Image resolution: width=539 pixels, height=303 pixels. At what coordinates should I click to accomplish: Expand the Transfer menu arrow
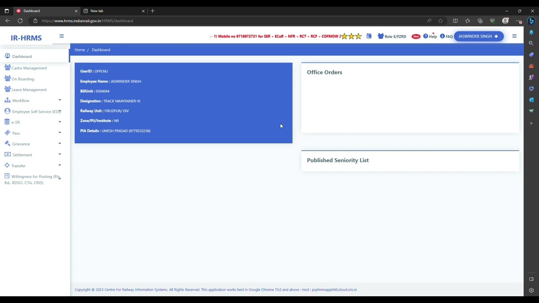(x=59, y=165)
